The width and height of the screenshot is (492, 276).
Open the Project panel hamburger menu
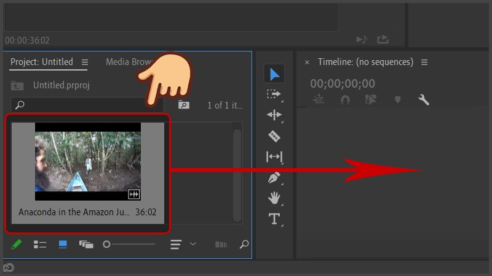(85, 63)
